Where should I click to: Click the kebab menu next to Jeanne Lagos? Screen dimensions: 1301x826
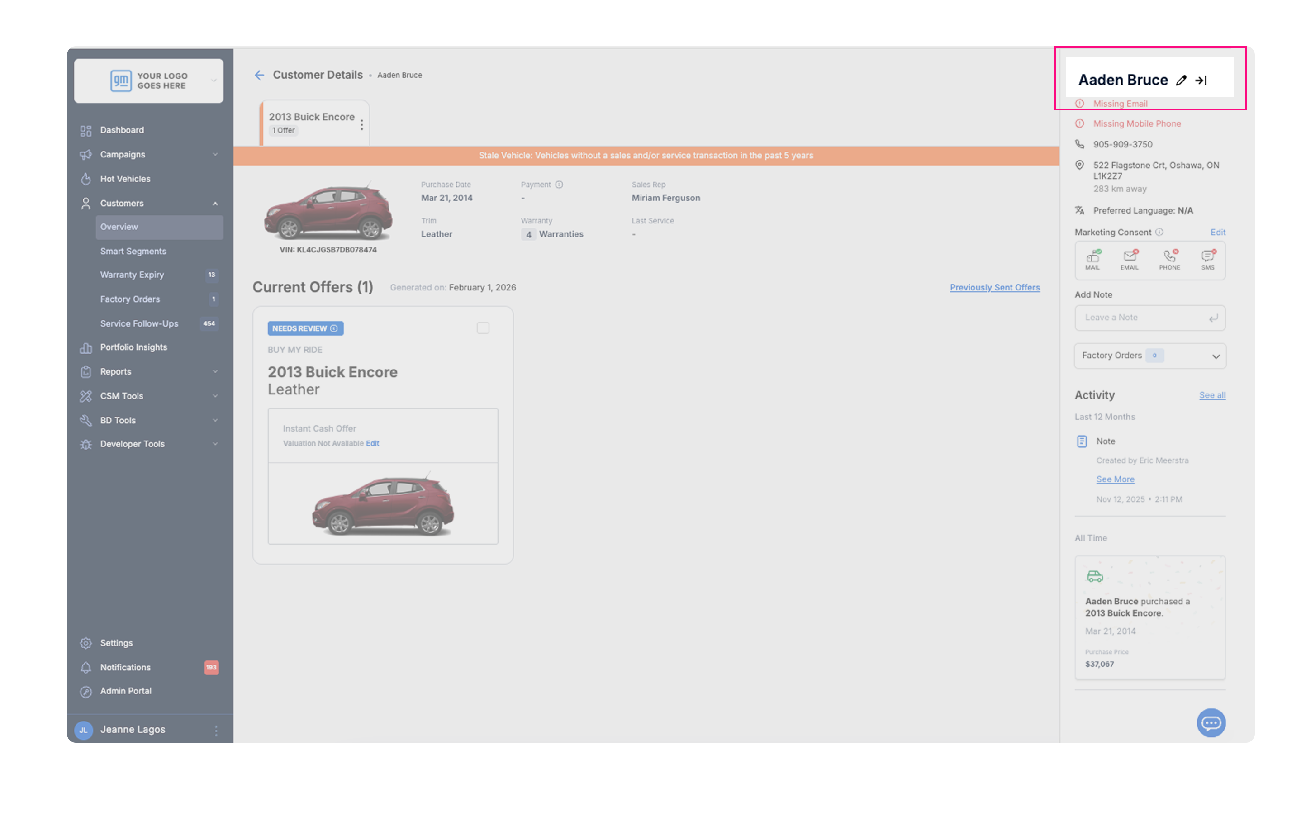tap(216, 731)
